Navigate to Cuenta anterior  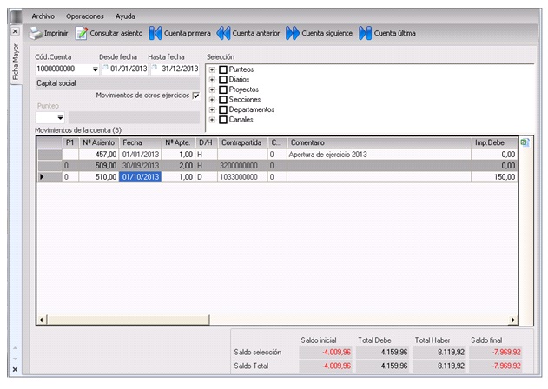(223, 34)
